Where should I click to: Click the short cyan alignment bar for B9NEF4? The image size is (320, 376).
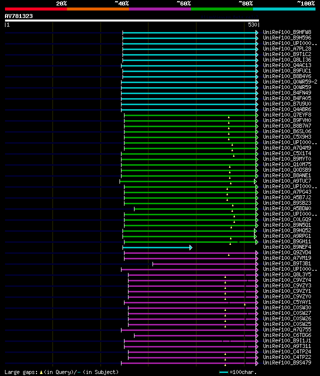click(156, 247)
